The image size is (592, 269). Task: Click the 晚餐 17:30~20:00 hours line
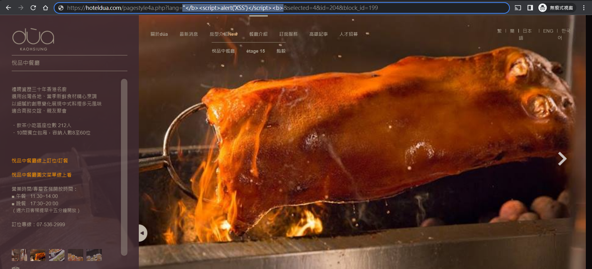(x=35, y=204)
